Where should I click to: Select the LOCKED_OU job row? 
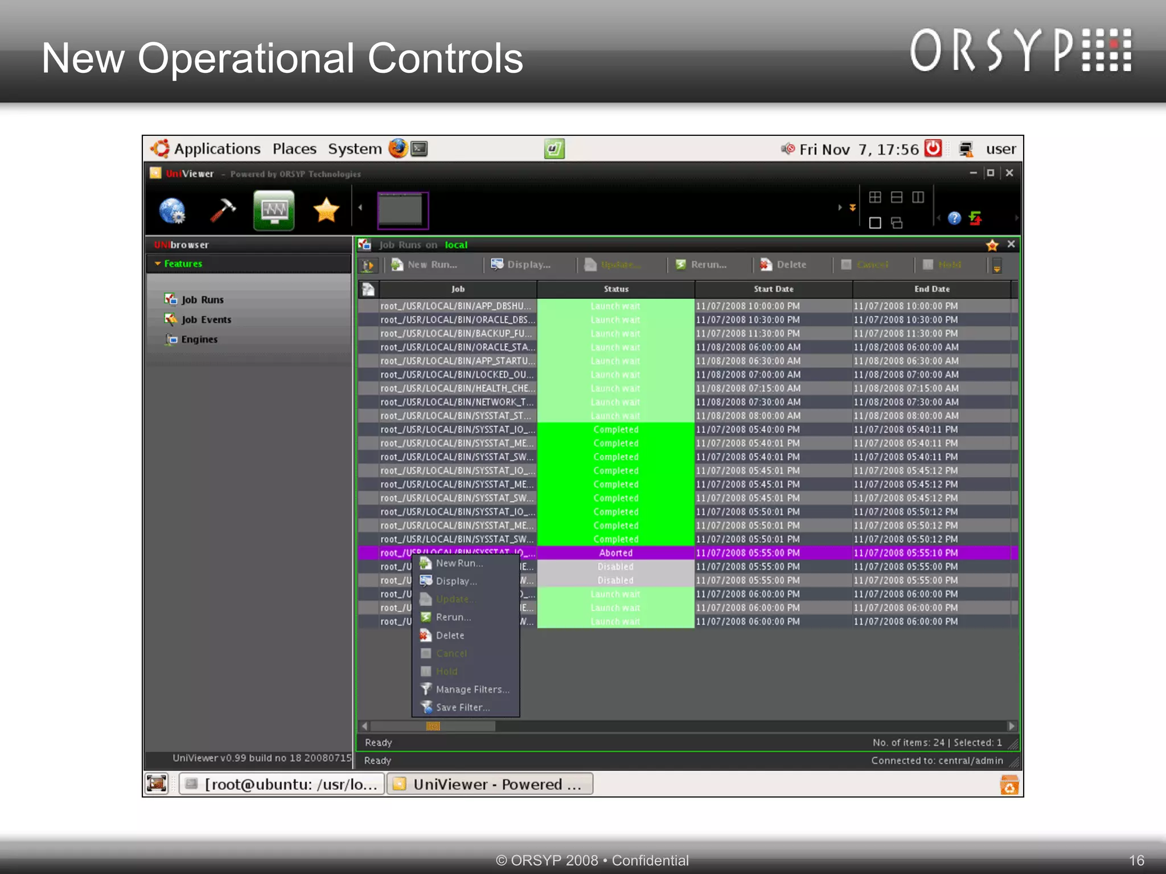(x=688, y=374)
